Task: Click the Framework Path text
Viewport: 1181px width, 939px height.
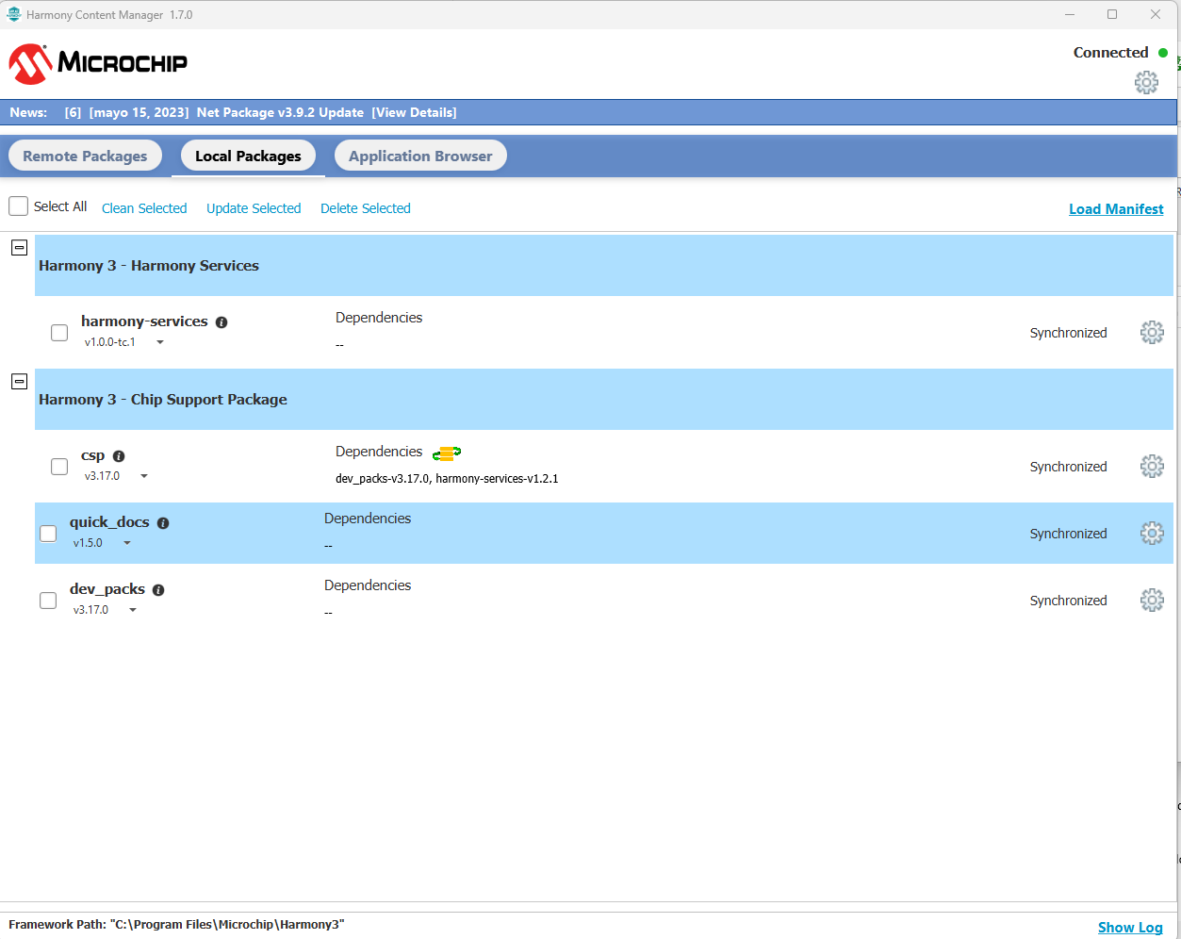Action: 176,925
